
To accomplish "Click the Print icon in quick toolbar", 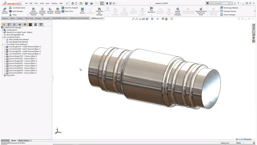I will coord(91,3).
